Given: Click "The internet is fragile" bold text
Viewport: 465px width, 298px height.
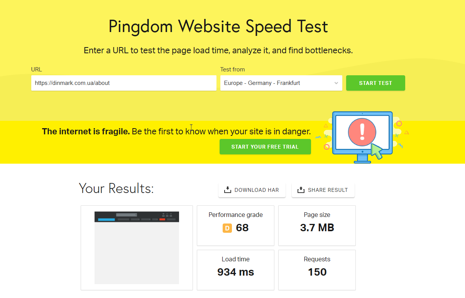Looking at the screenshot, I should tap(86, 131).
